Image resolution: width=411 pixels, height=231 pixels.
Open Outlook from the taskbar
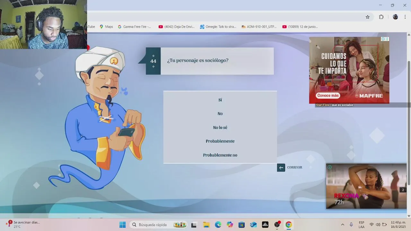pyautogui.click(x=253, y=225)
